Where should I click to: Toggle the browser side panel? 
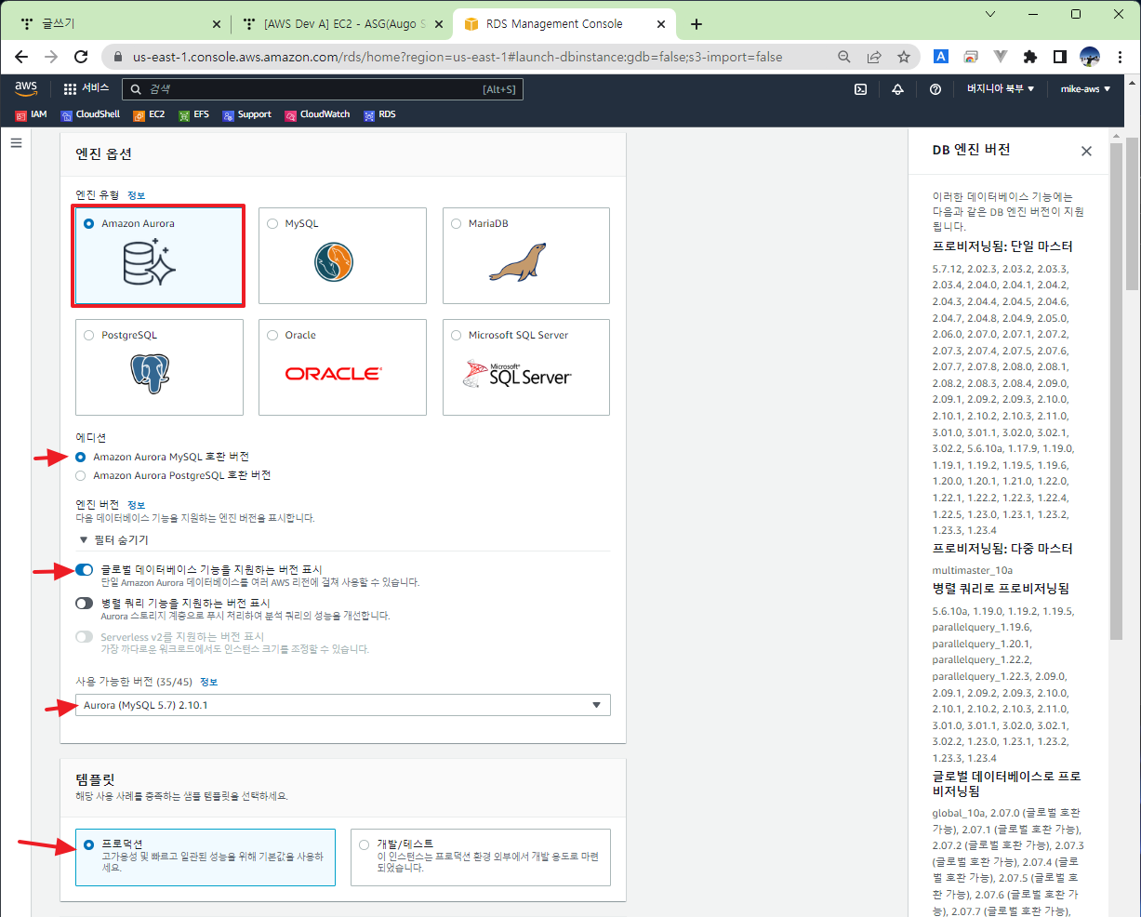click(1059, 57)
